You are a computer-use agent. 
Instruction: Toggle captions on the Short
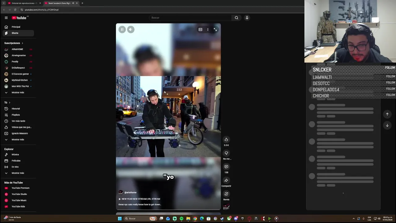(x=200, y=29)
